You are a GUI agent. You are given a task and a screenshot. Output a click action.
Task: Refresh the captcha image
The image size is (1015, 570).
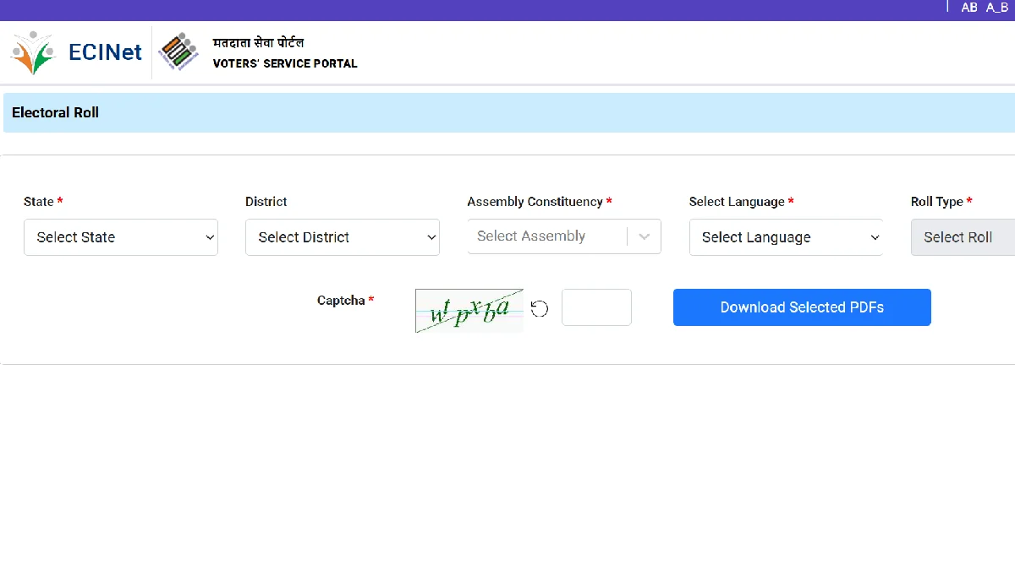(540, 307)
